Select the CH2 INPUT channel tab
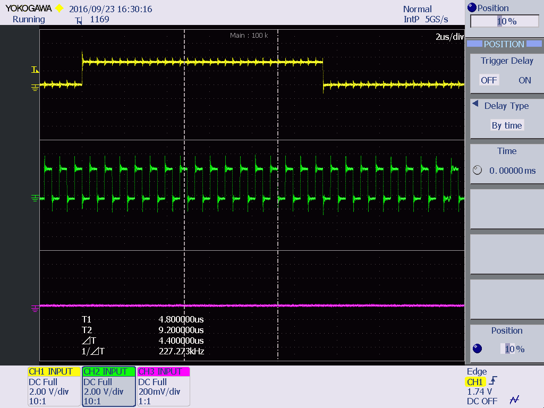544x408 pixels. pyautogui.click(x=108, y=371)
